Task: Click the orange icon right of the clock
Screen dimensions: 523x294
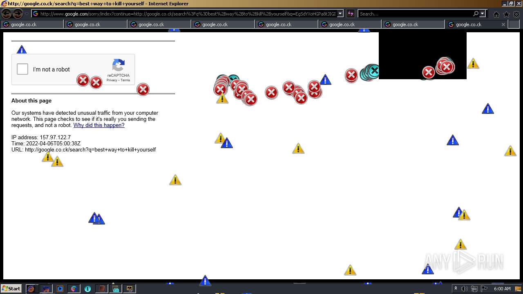Action: click(518, 289)
